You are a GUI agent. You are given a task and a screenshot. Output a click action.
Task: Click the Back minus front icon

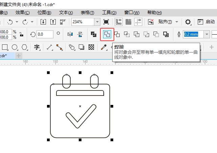(x=156, y=34)
